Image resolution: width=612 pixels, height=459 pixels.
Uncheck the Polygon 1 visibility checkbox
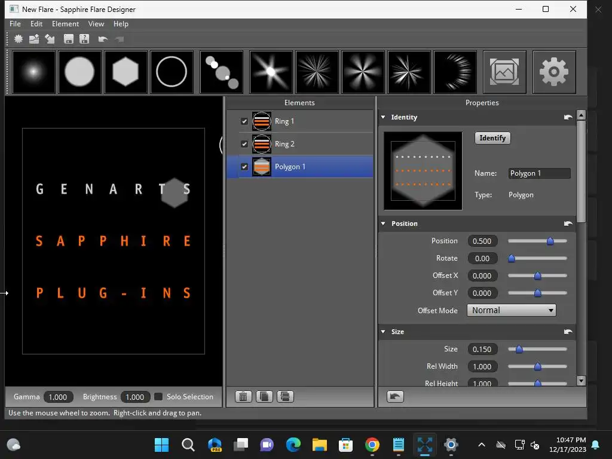244,167
